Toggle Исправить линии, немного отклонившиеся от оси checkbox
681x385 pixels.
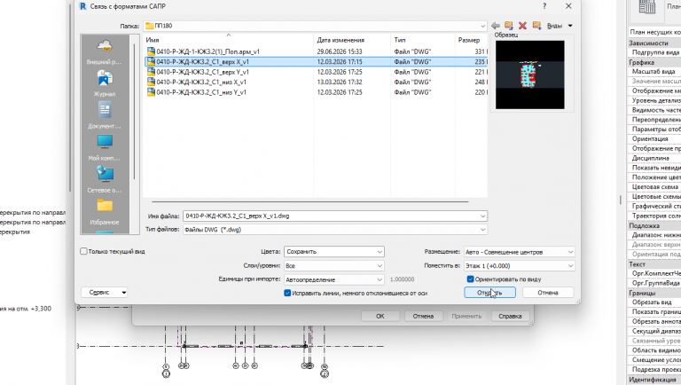click(287, 293)
